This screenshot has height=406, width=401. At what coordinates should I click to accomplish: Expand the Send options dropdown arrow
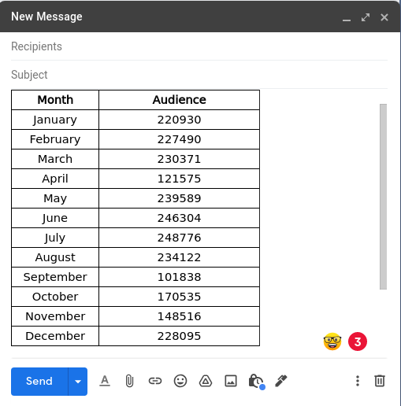[78, 382]
